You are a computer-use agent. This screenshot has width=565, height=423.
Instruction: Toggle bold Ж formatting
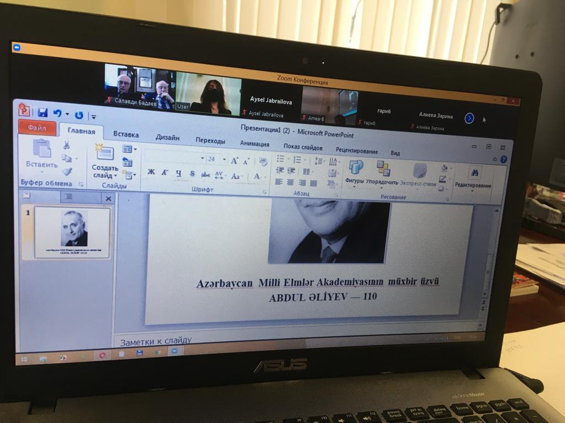pyautogui.click(x=151, y=172)
